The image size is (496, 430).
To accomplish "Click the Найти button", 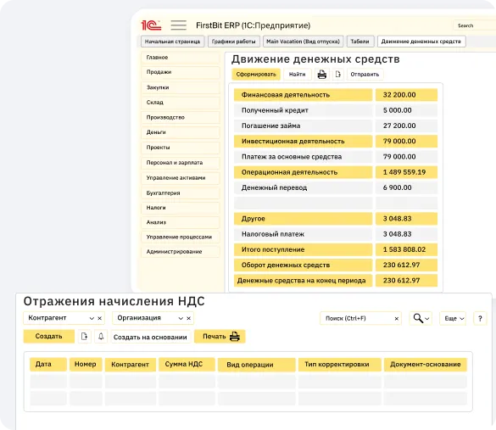I will coord(297,75).
